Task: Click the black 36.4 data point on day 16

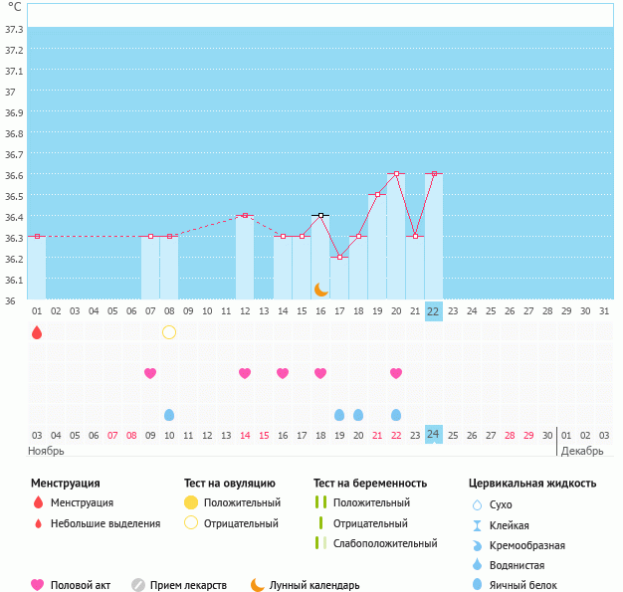Action: (x=320, y=215)
